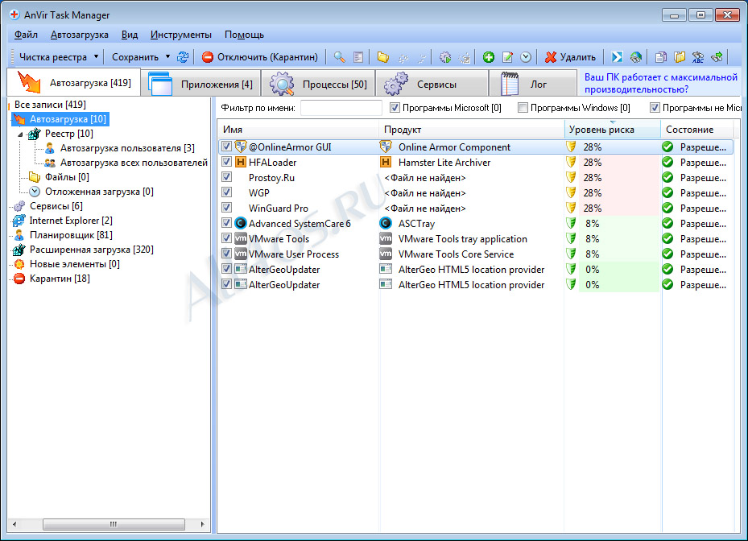
Task: Open the Сохранить dropdown arrow
Action: coord(167,57)
